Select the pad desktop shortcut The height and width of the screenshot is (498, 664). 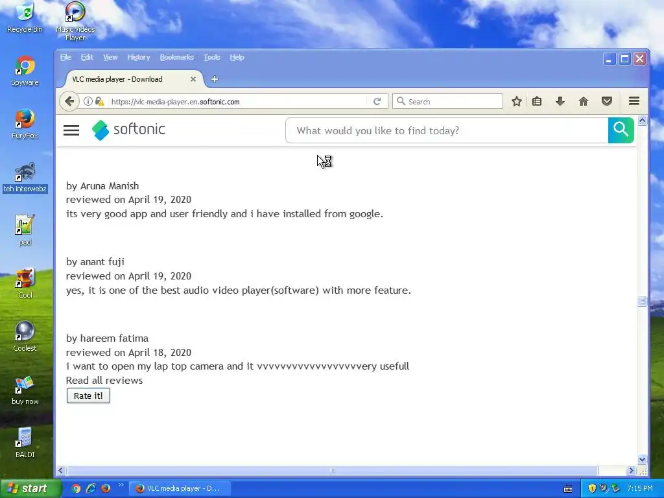pos(25,231)
